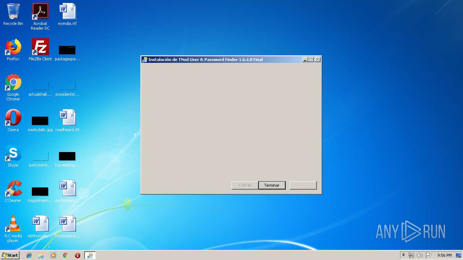Viewport: 463px width, 260px height.
Task: Close the TNod installer window
Action: tap(318, 60)
